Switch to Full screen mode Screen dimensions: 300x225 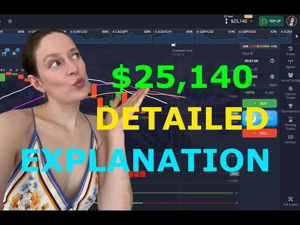291,199
